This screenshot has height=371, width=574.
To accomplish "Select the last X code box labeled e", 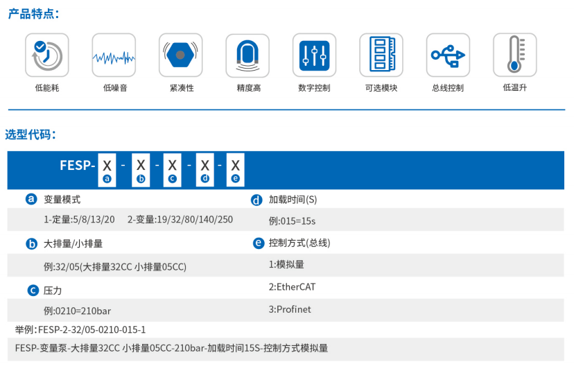I will [236, 170].
